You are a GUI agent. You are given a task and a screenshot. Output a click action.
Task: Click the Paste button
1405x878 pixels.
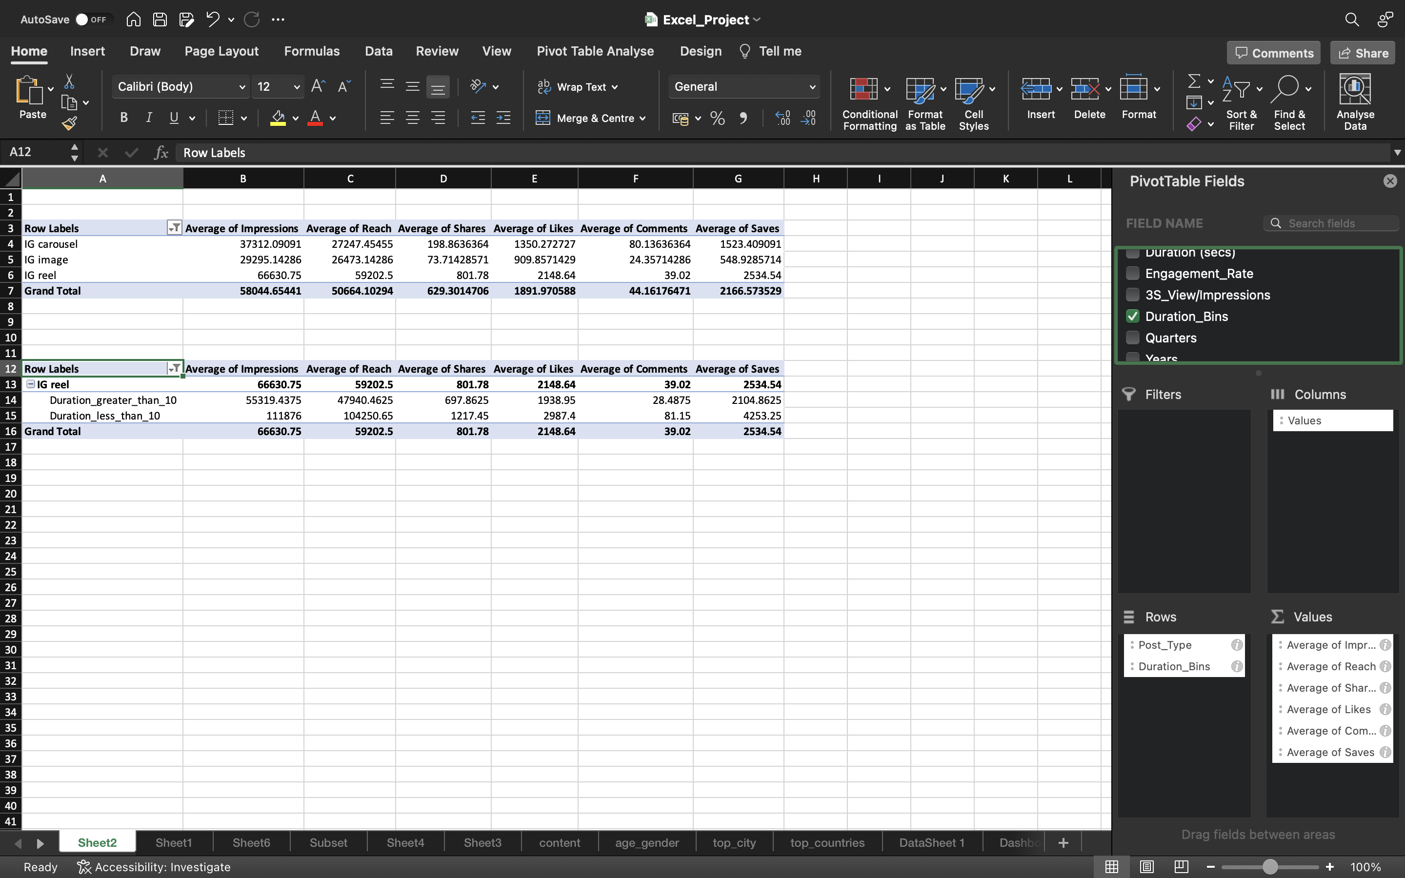33,98
